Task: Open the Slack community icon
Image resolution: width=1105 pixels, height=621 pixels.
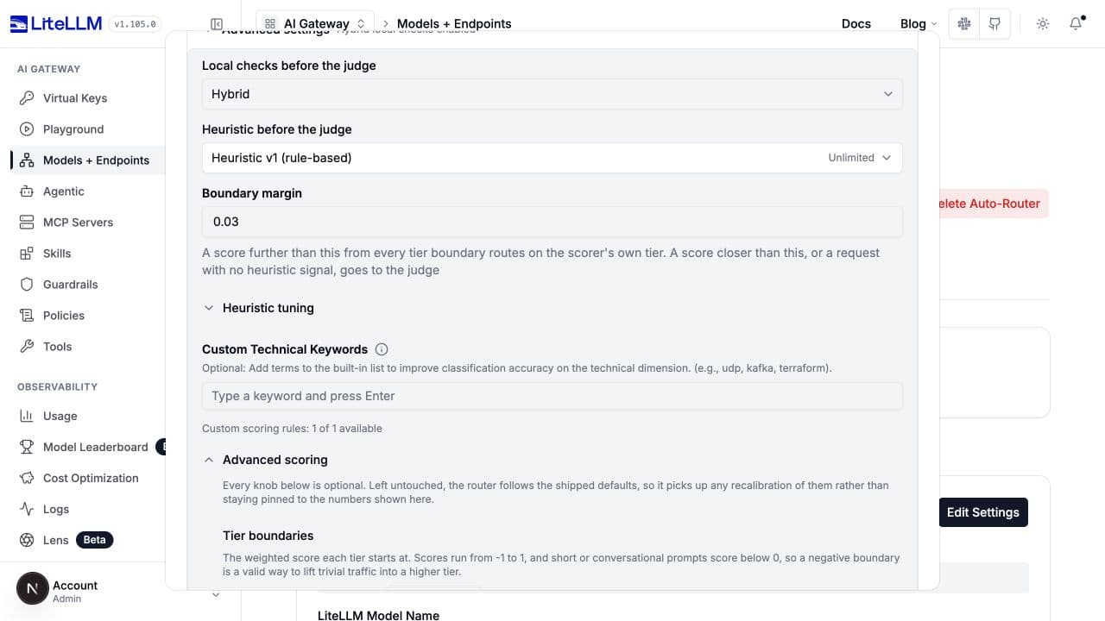Action: [964, 24]
